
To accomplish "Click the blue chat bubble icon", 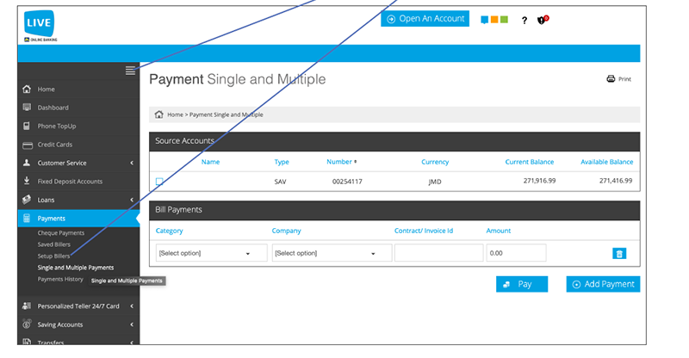I will click(484, 20).
